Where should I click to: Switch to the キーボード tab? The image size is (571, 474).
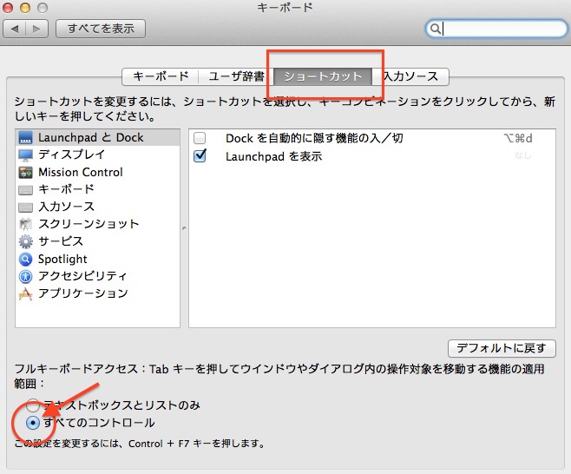coord(161,76)
